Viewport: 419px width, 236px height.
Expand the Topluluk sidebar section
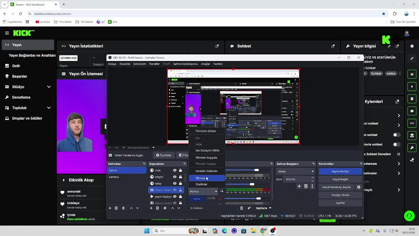click(49, 108)
